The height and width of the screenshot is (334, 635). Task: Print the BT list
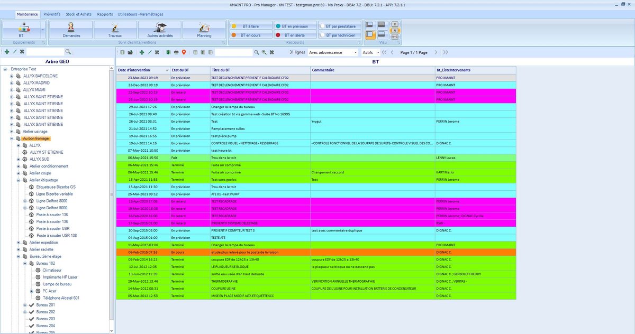point(176,52)
